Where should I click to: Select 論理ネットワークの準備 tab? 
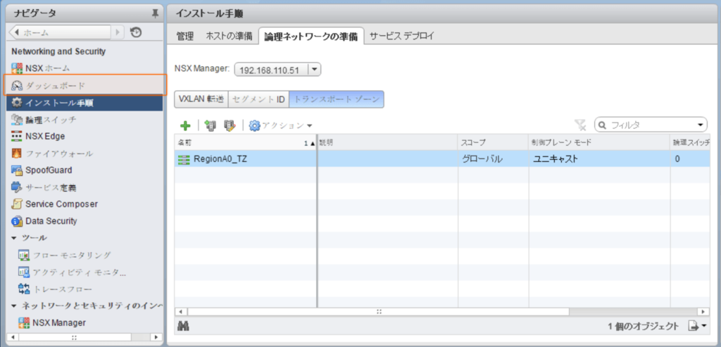coord(311,37)
